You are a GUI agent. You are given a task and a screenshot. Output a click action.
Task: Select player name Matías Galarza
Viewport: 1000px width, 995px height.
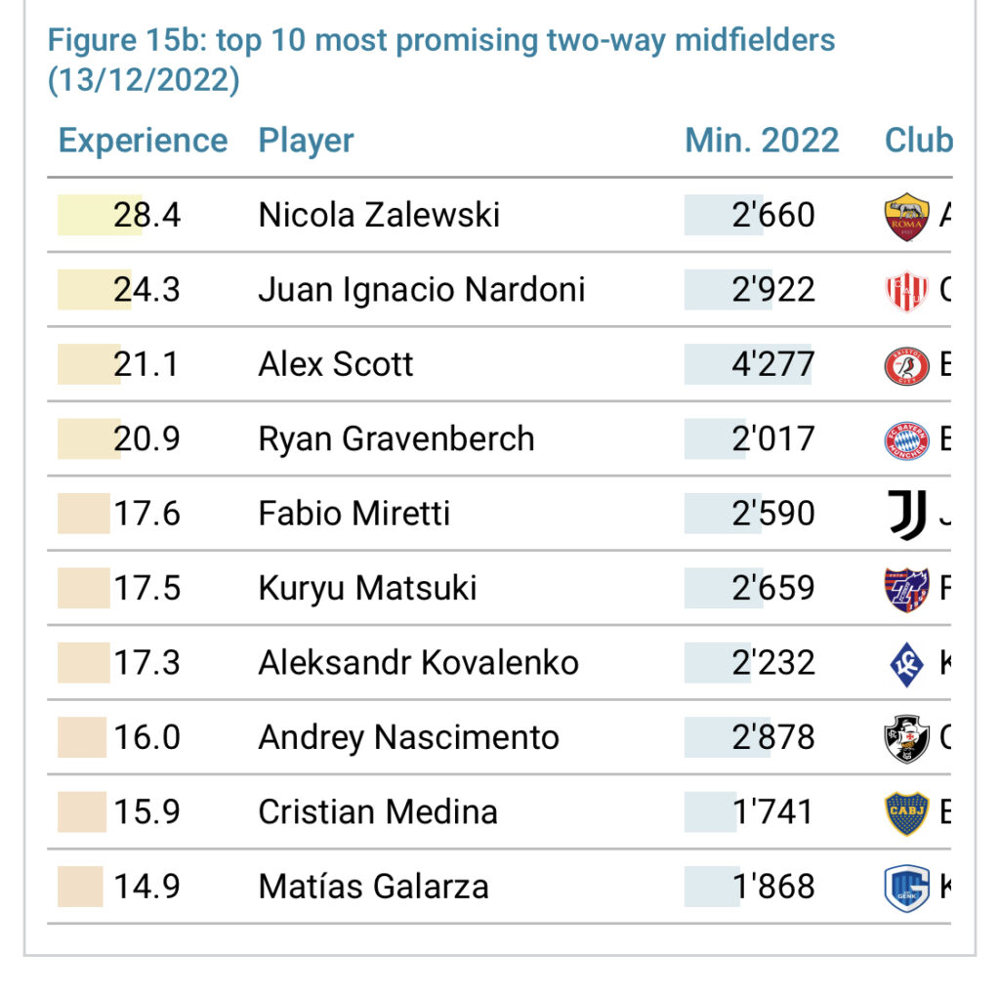tap(373, 888)
